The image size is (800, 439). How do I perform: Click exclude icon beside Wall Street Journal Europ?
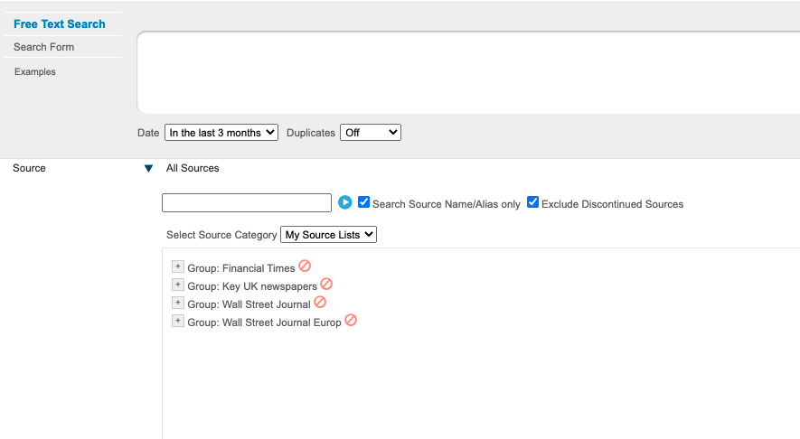coord(351,320)
